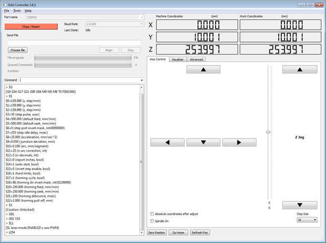This screenshot has width=326, height=243.
Task: Toggle the Spindle On checkbox
Action: 152,221
